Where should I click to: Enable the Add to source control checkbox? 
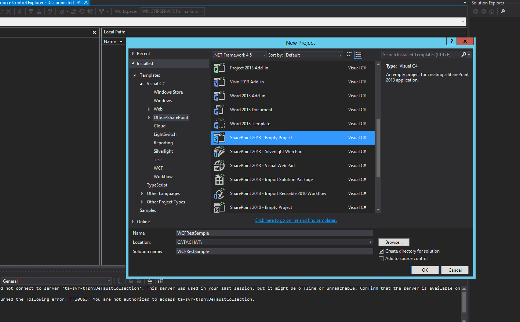[x=381, y=258]
